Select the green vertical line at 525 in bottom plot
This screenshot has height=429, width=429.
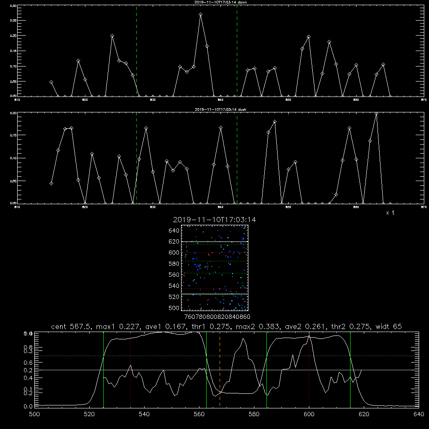[x=103, y=369]
